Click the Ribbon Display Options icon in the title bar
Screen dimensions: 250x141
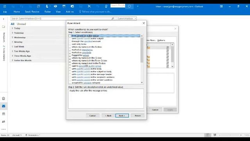click(x=221, y=6)
